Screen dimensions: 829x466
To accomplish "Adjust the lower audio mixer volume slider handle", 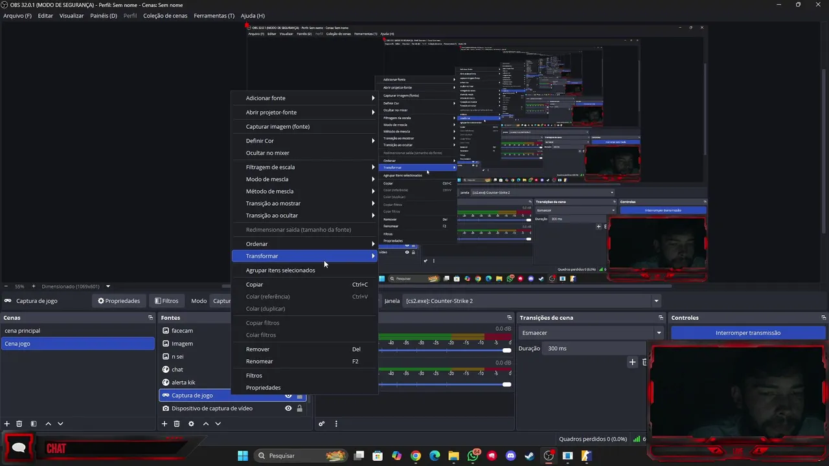I will pyautogui.click(x=506, y=384).
